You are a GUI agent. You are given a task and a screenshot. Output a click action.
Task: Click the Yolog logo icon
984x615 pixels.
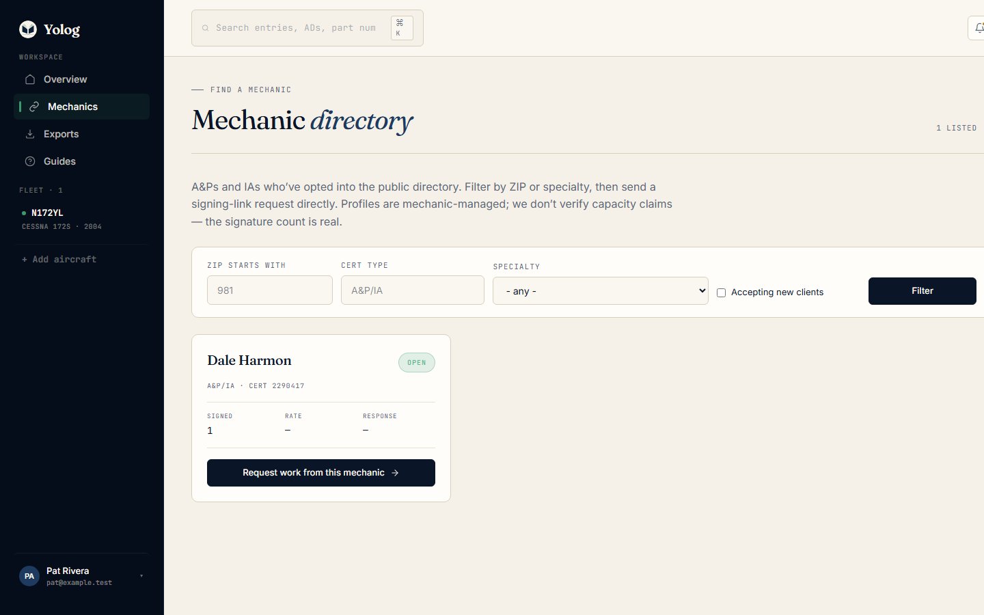pos(28,29)
